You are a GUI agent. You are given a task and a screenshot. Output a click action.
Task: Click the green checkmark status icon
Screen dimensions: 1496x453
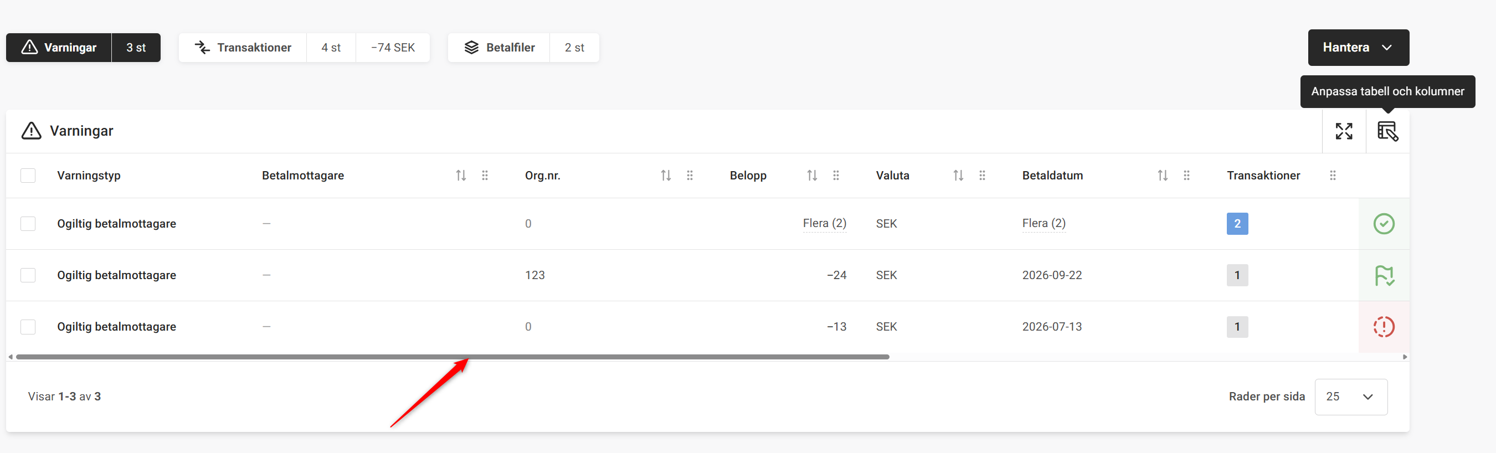[x=1384, y=224]
